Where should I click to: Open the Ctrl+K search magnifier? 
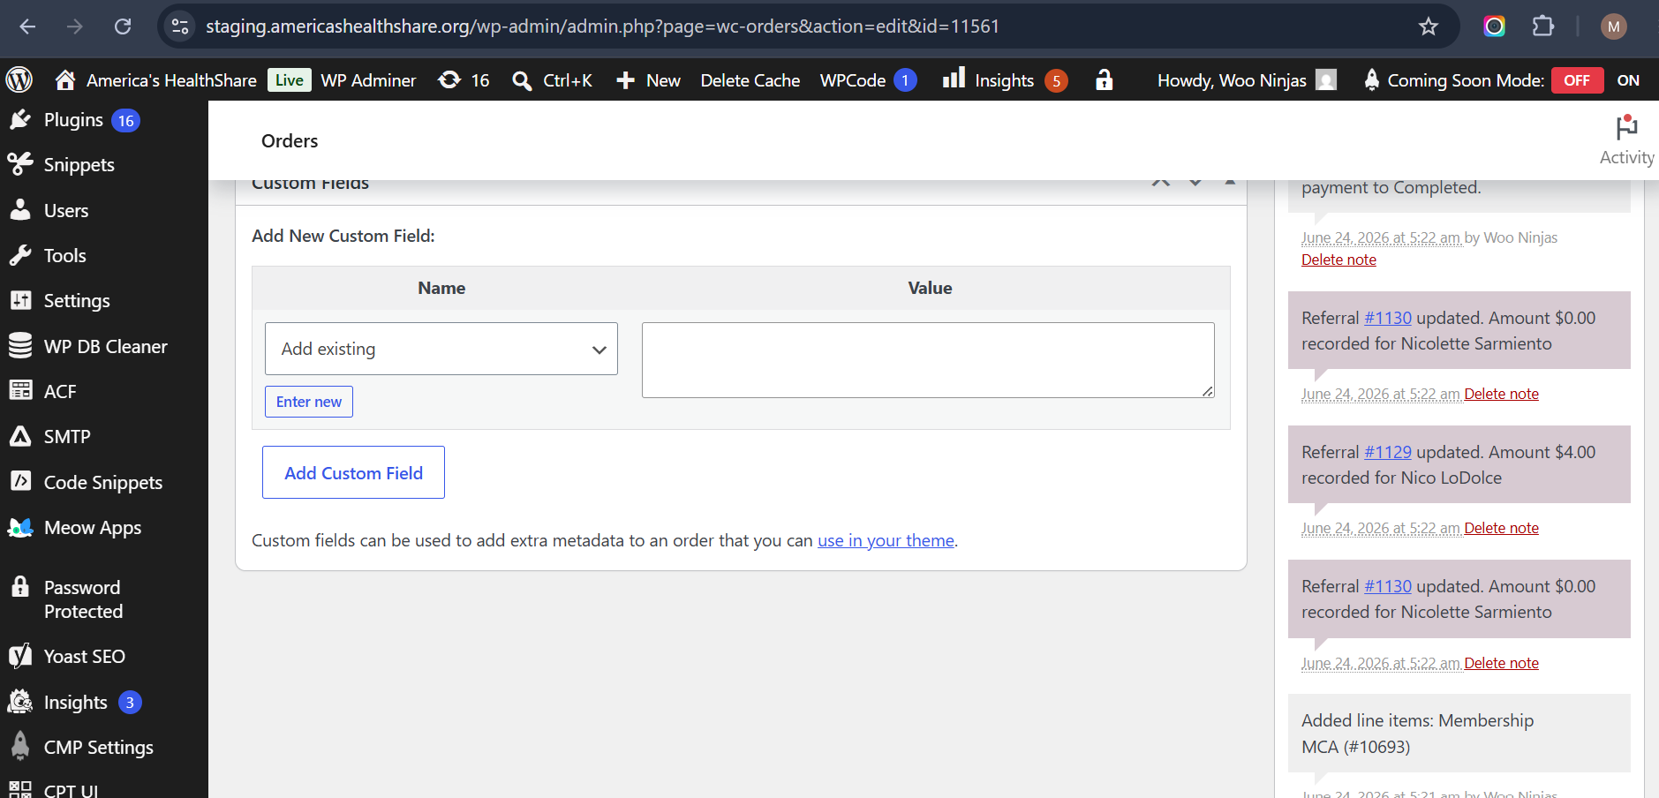(552, 80)
